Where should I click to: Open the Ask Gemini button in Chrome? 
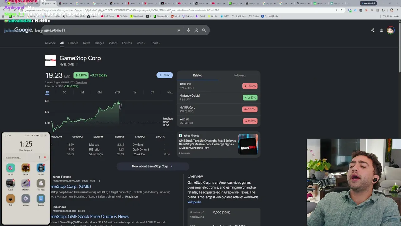click(368, 3)
